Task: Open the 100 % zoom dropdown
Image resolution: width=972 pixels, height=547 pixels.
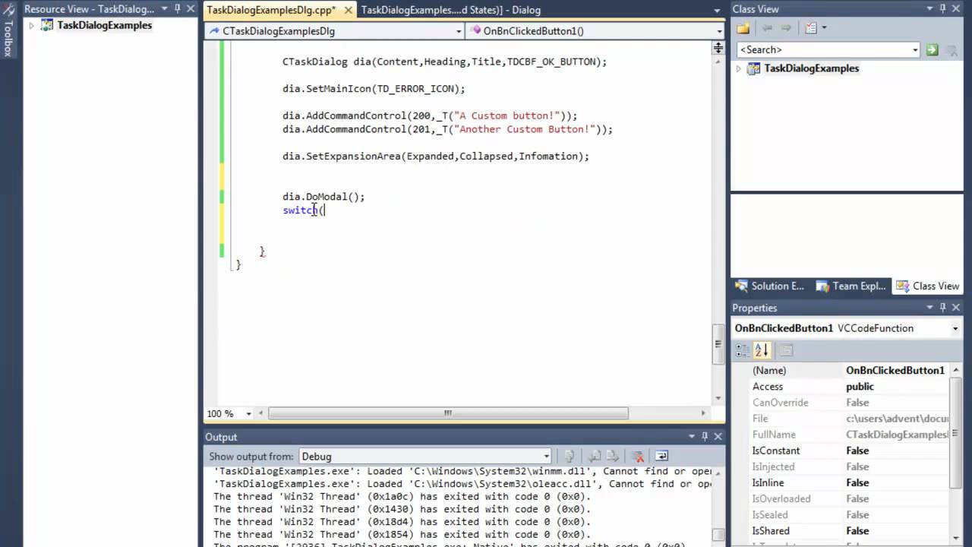Action: [248, 413]
